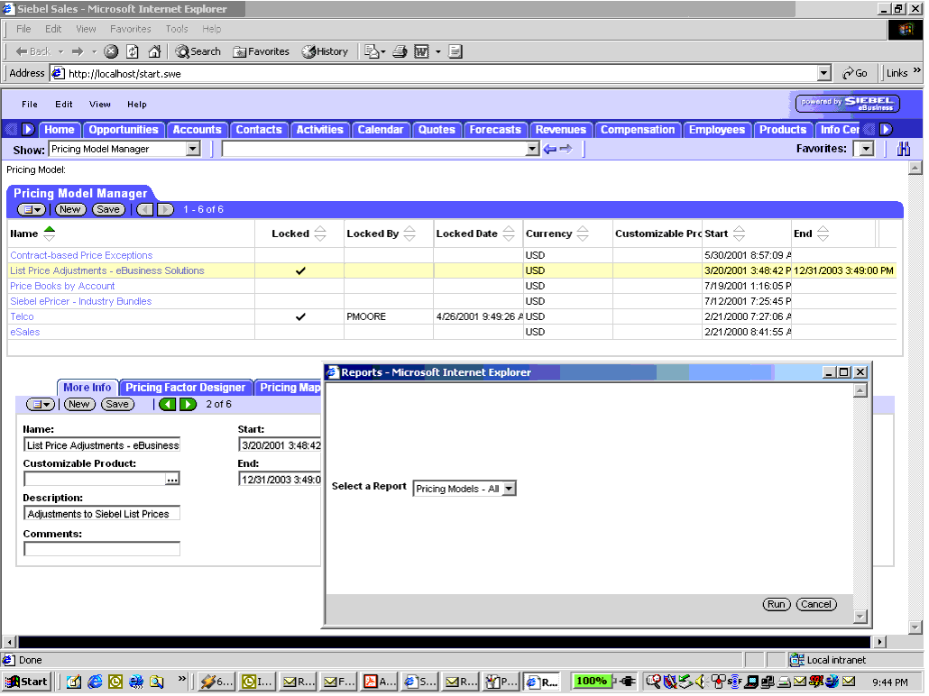Open the empty query dropdown beside Show
The height and width of the screenshot is (696, 929).
click(x=532, y=149)
